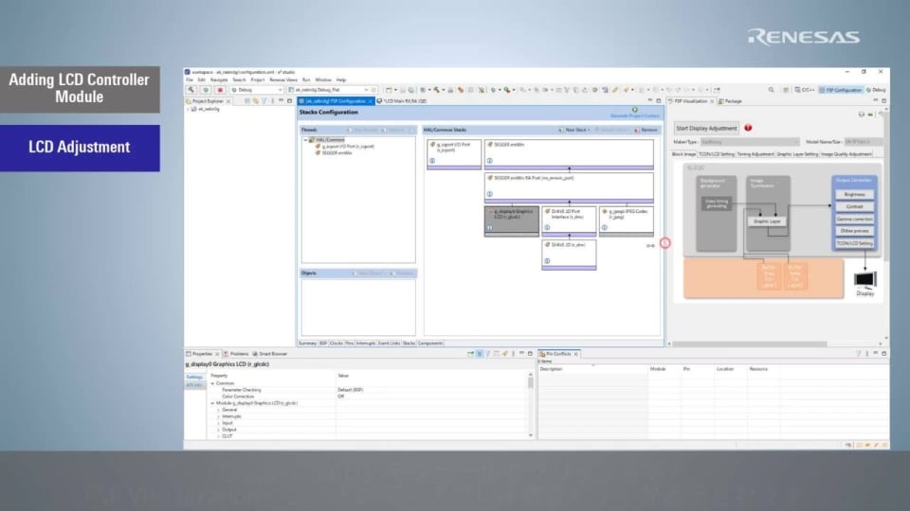
Task: Open the Renesas Views menu
Action: click(x=282, y=80)
